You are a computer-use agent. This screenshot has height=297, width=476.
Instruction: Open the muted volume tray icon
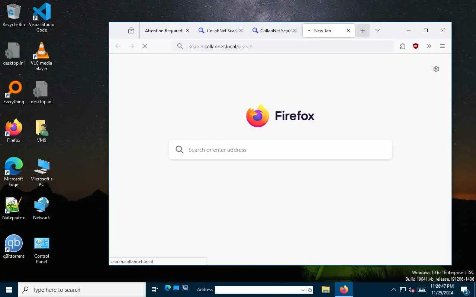(x=412, y=290)
